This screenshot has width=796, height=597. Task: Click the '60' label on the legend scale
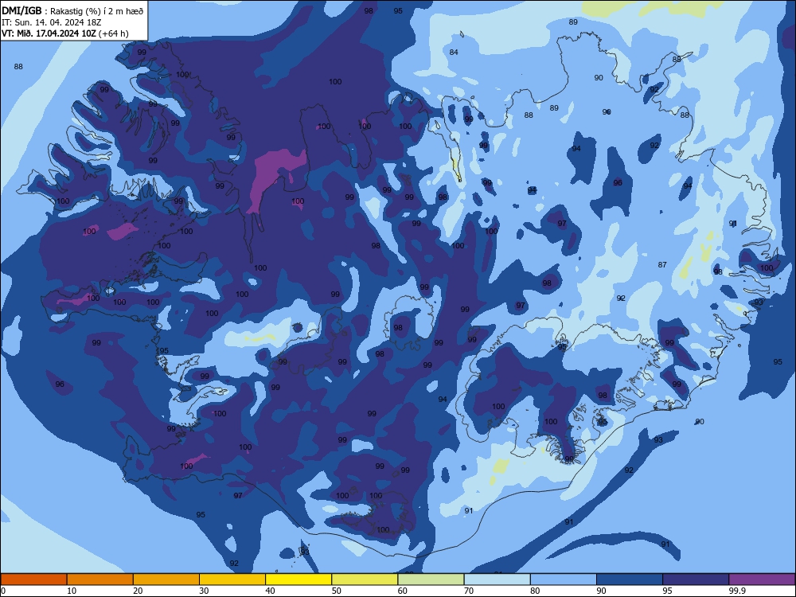(403, 591)
